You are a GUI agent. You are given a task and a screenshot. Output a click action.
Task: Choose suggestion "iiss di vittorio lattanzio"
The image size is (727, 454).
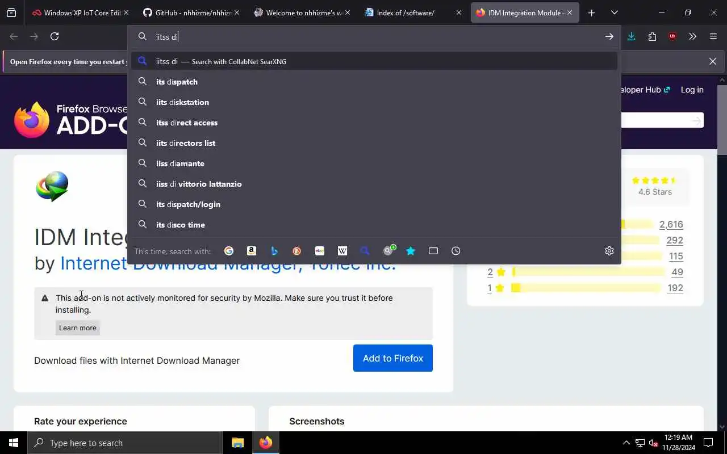[374, 184]
